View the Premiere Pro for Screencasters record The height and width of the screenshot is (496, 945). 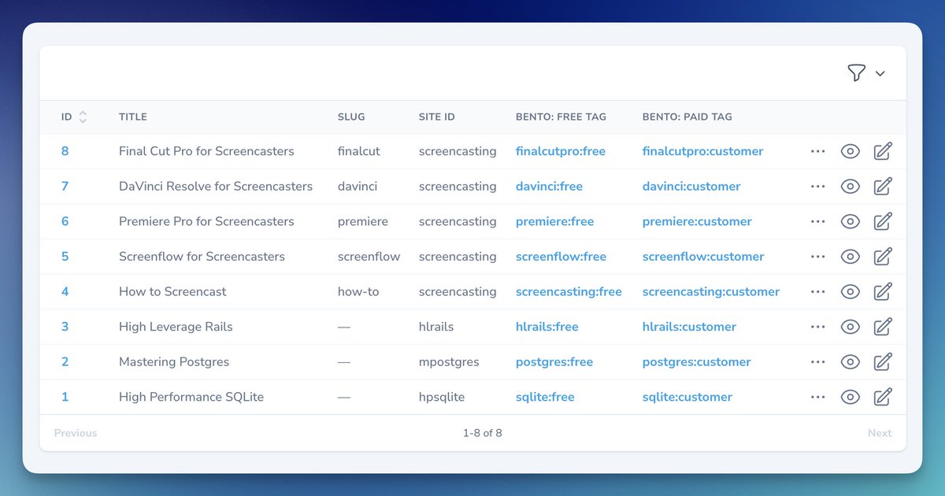[850, 221]
